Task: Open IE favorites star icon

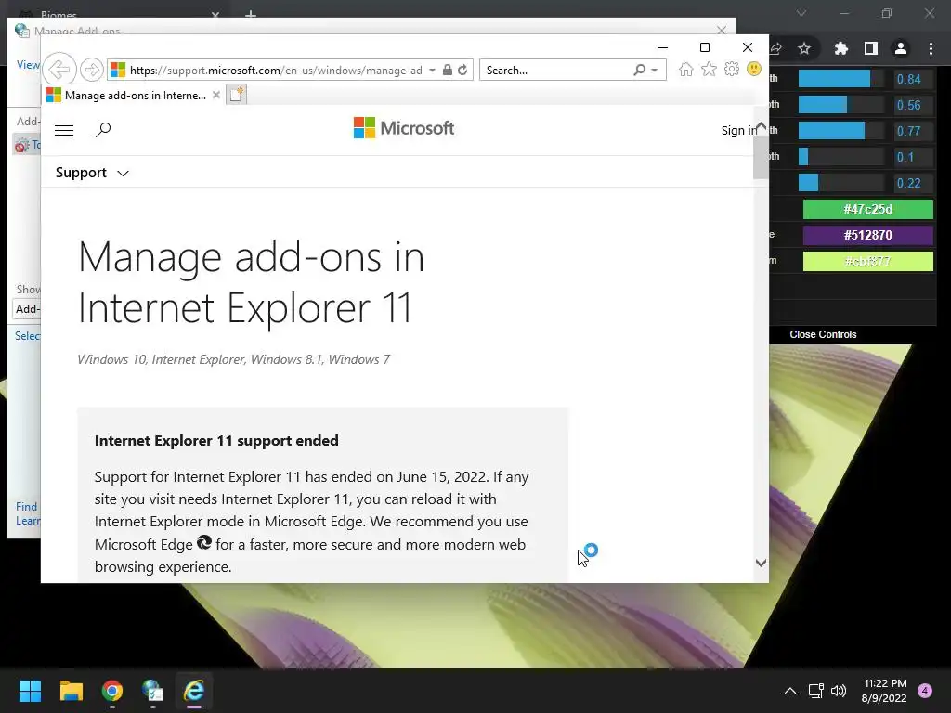Action: coord(709,69)
